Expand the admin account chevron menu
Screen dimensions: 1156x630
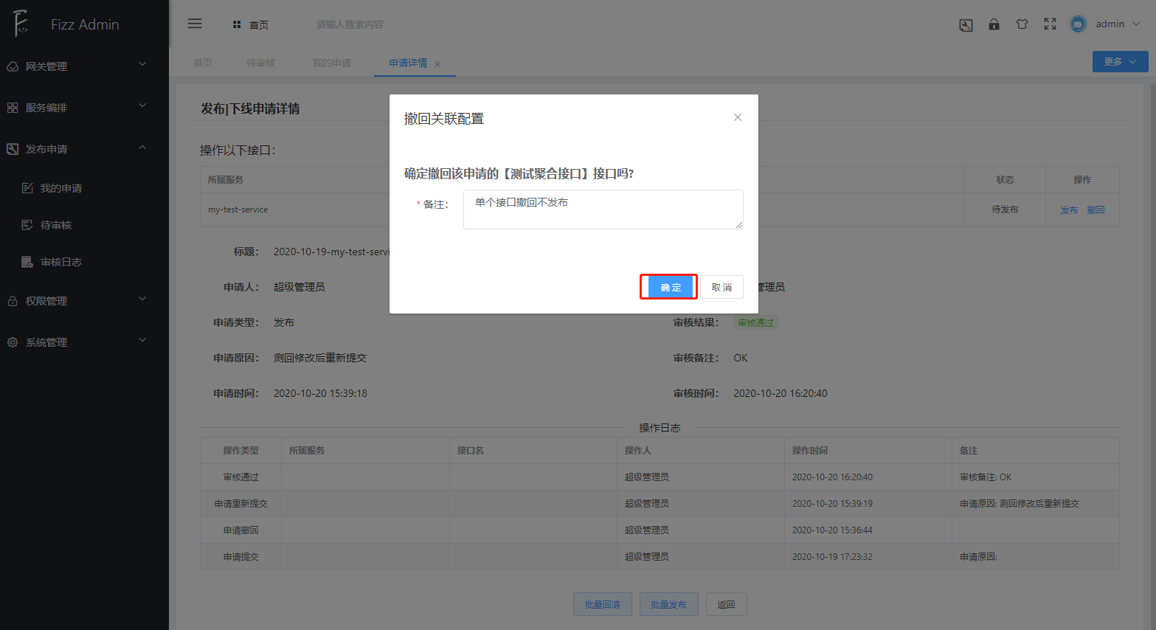click(1135, 24)
